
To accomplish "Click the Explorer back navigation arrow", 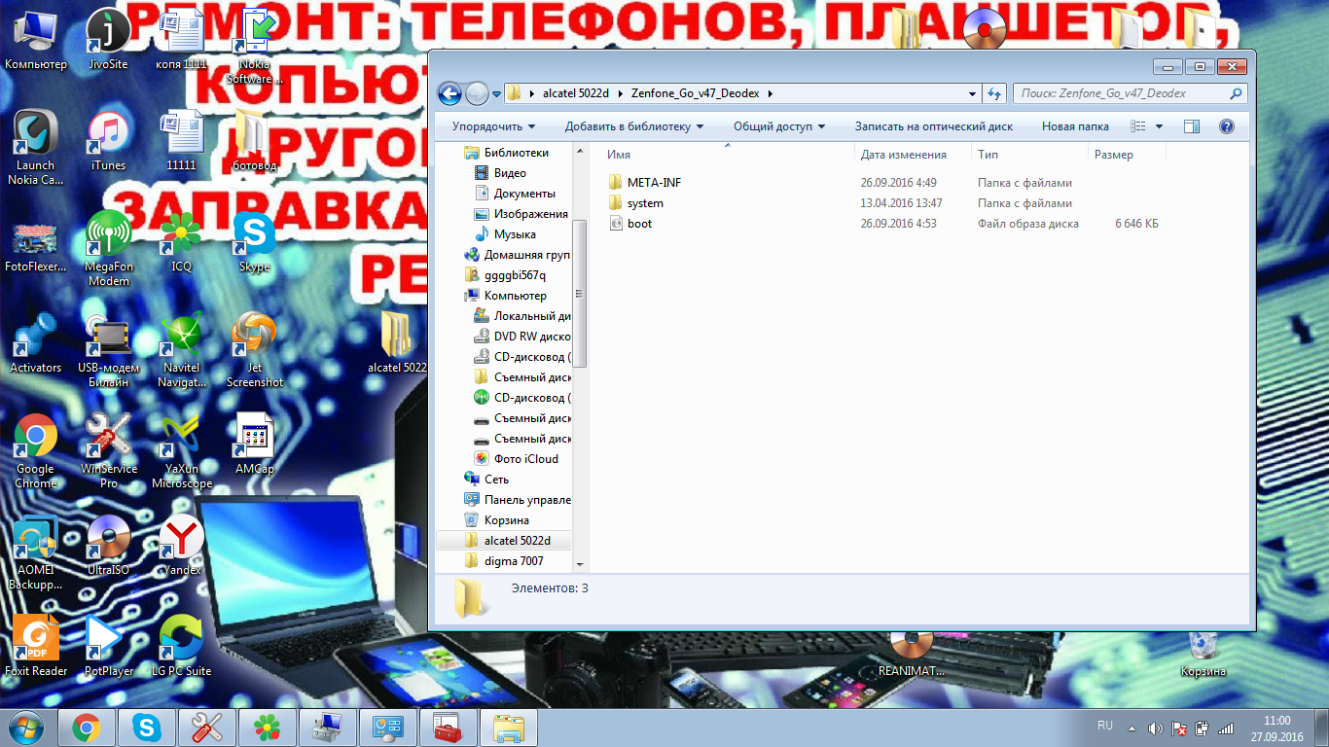I will coord(449,93).
